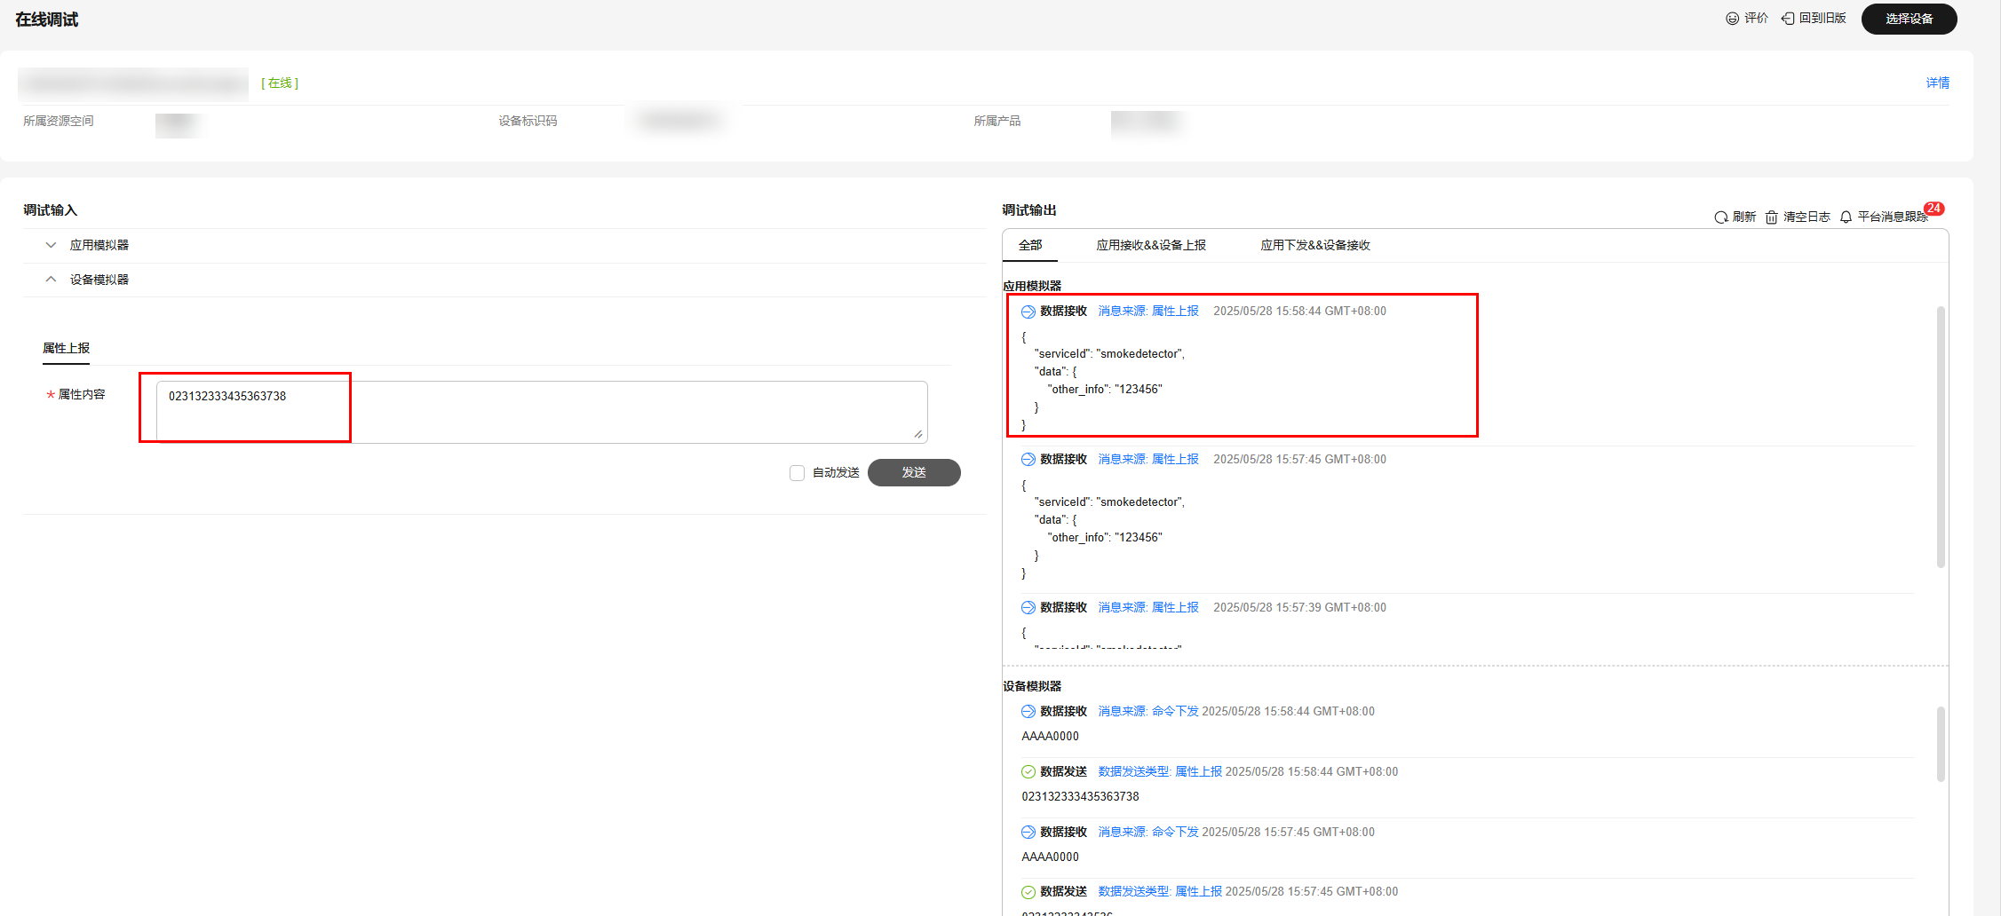The width and height of the screenshot is (2001, 916).
Task: Click the 回到旧版 return icon
Action: coord(1788,19)
